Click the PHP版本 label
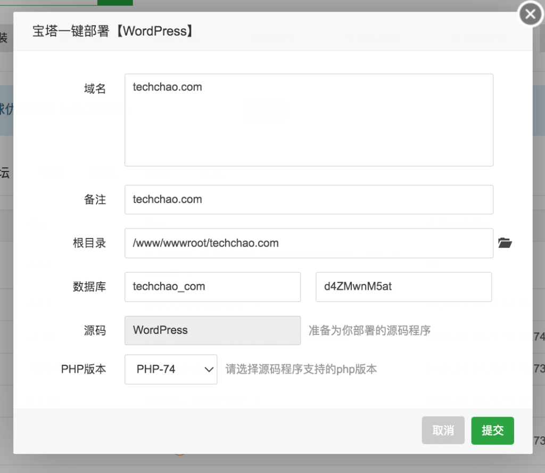545x473 pixels. click(84, 369)
